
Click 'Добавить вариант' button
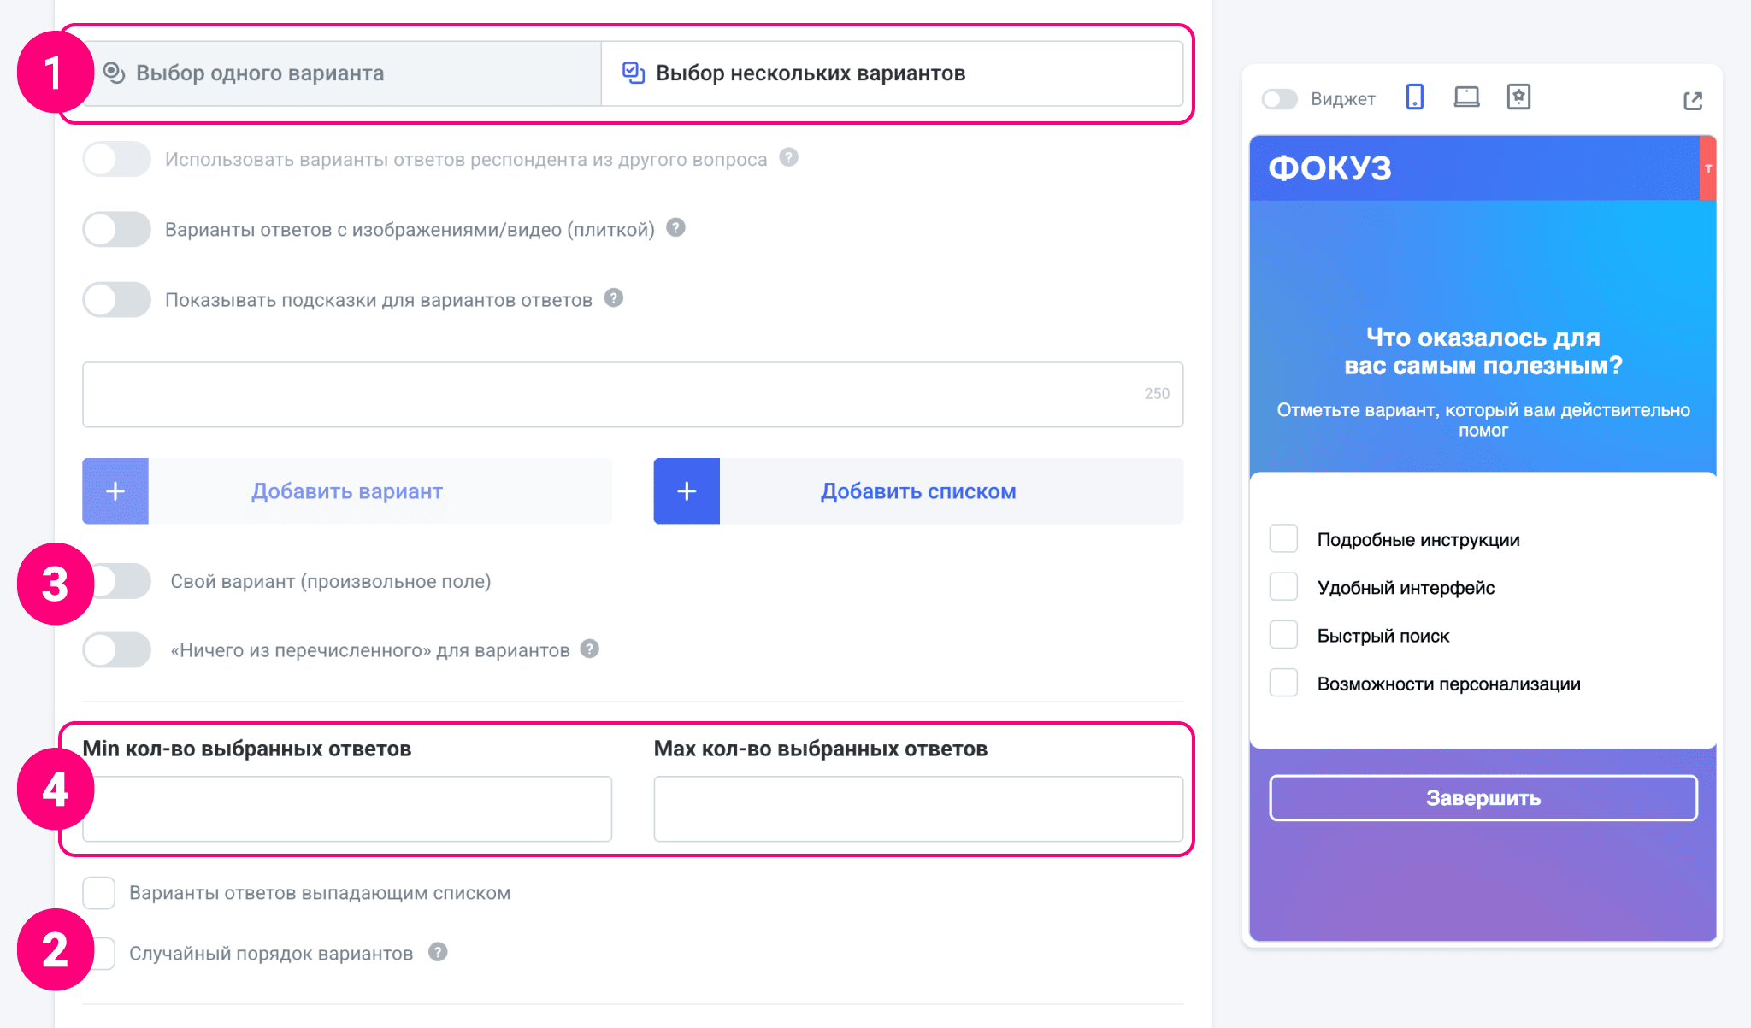(347, 491)
